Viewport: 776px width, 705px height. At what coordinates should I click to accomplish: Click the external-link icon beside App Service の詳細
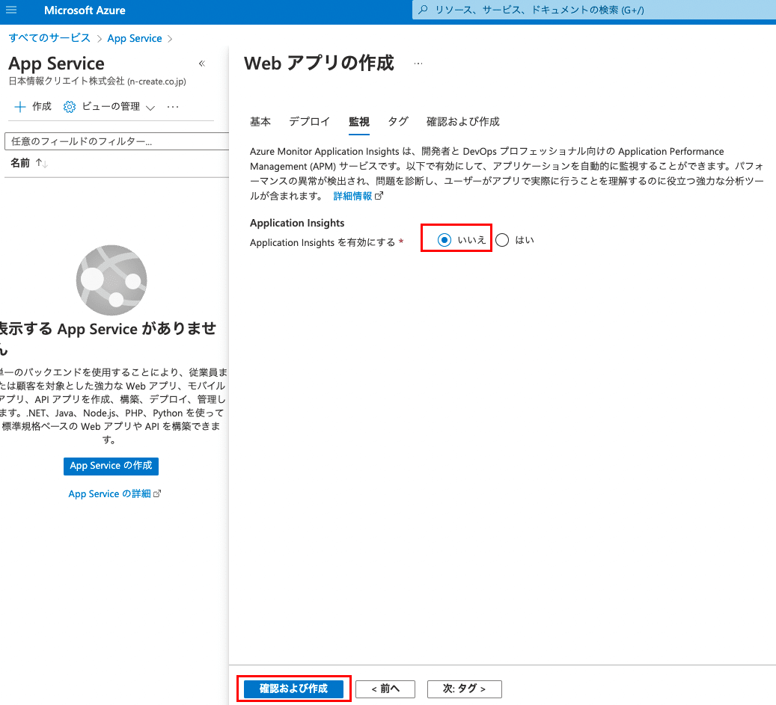(x=157, y=493)
